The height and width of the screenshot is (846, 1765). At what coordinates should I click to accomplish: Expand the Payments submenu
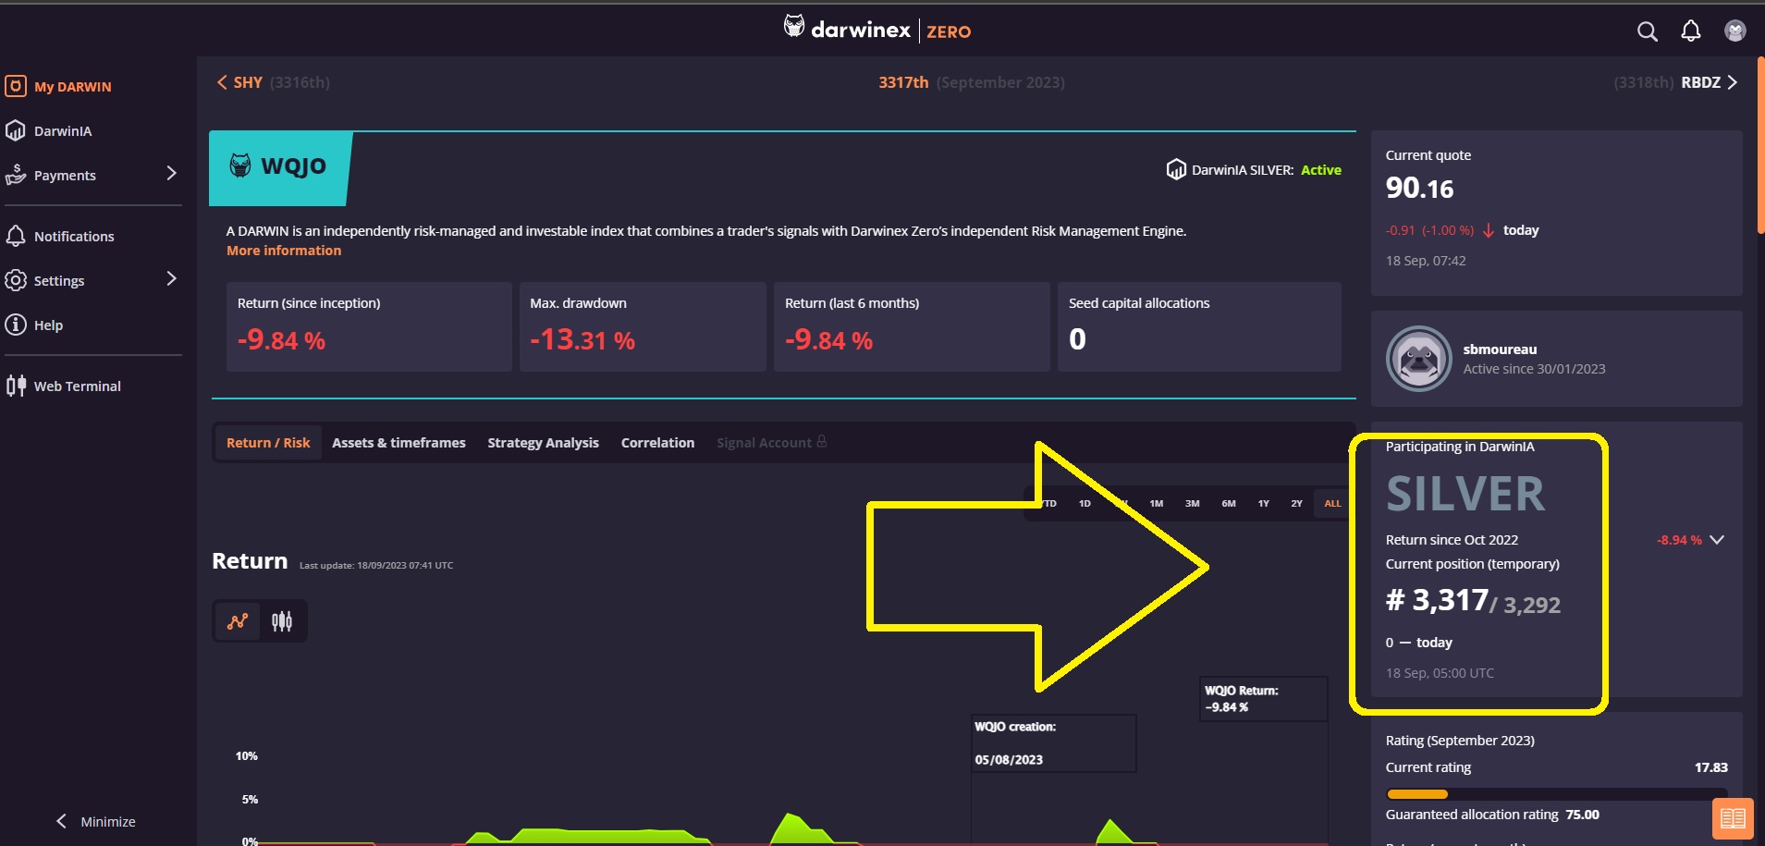click(171, 174)
